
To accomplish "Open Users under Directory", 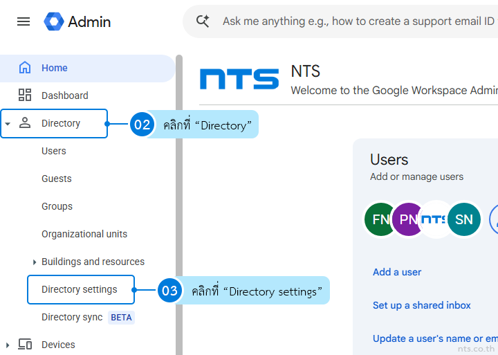I will 54,151.
